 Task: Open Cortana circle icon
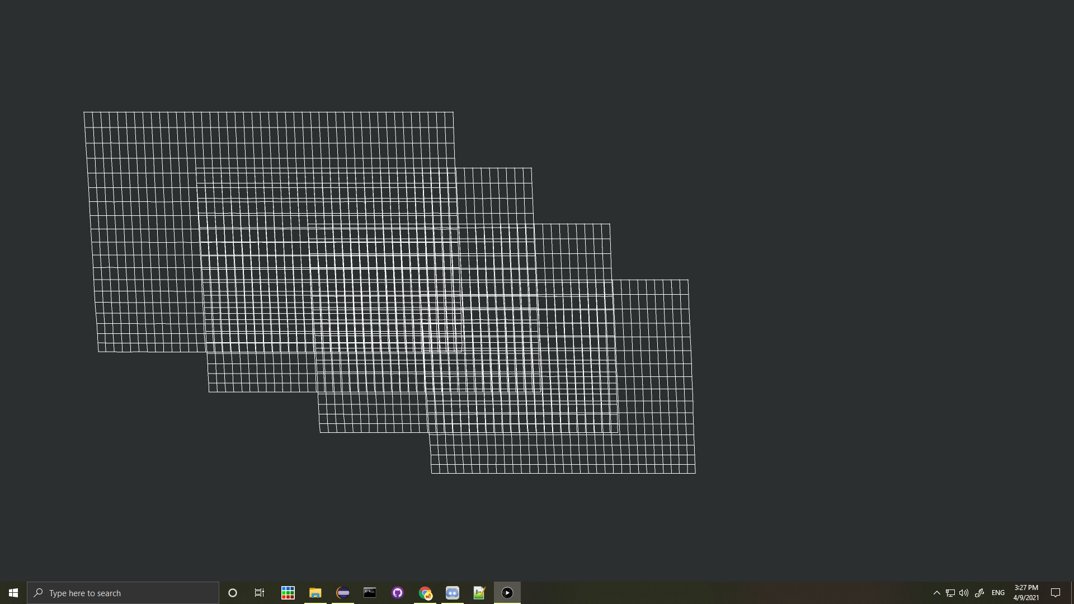tap(233, 593)
